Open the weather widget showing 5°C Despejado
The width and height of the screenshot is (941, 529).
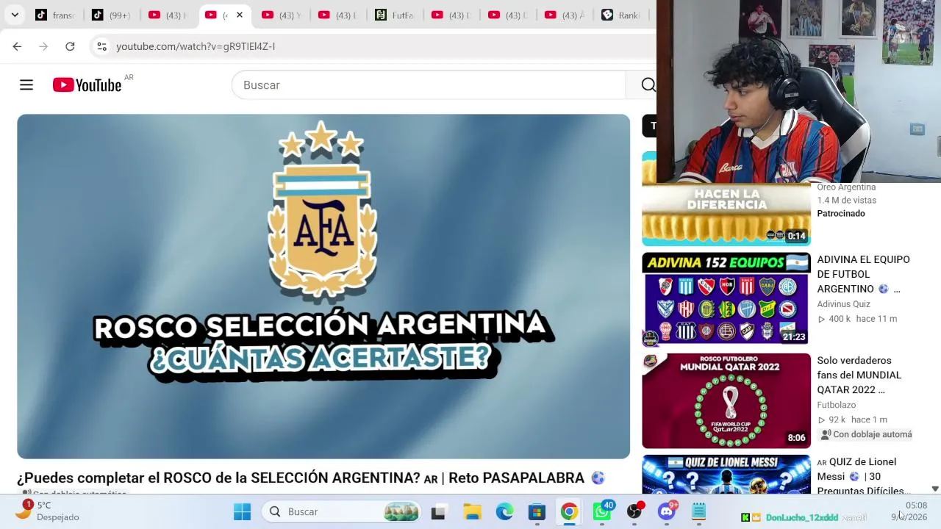click(x=48, y=511)
